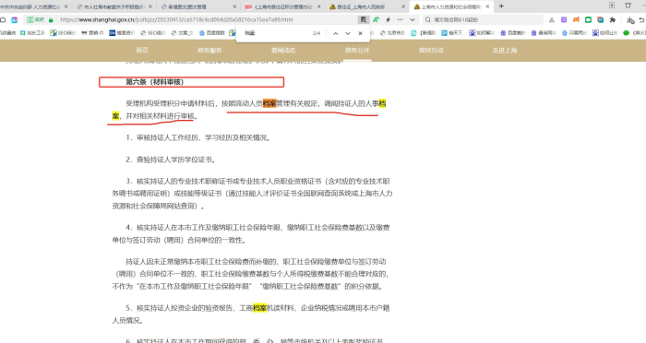The image size is (646, 343).
Task: Click the line 2. 查验持证人学历学位证书
Action: point(171,160)
